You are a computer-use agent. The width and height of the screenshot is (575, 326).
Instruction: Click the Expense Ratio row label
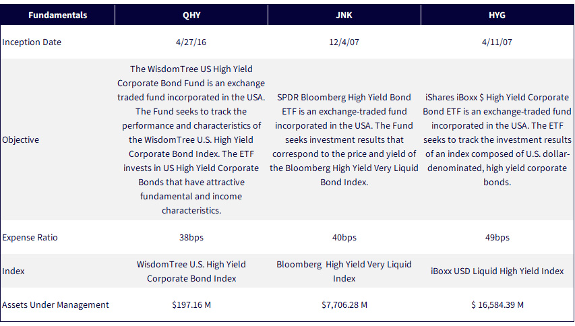click(30, 237)
